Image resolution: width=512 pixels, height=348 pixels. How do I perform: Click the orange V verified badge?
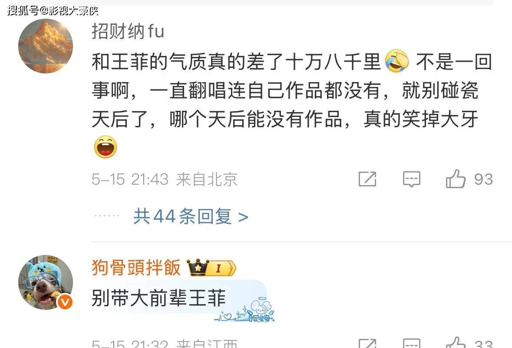65,302
